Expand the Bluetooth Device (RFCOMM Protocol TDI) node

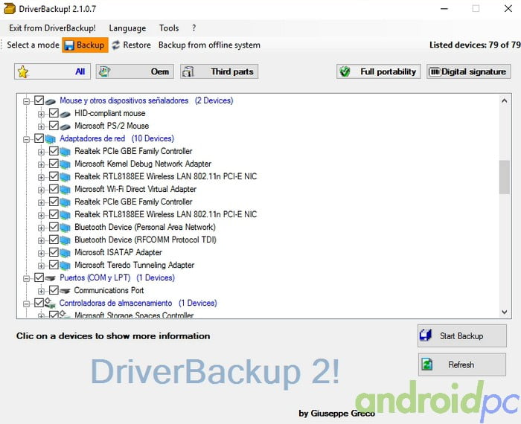41,241
